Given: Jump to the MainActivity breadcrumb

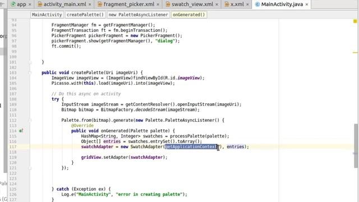Looking at the screenshot, I should 47,15.
